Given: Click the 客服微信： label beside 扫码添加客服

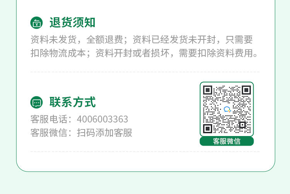Looking at the screenshot, I should click(x=51, y=133).
